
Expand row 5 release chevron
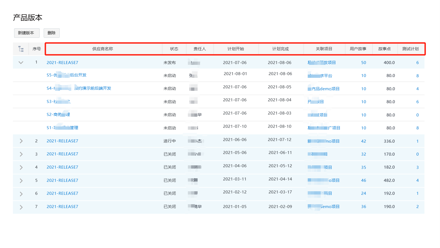[x=21, y=180]
